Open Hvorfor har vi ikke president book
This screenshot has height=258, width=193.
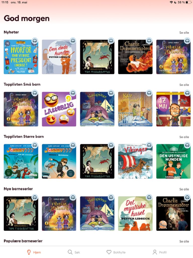click(x=21, y=57)
